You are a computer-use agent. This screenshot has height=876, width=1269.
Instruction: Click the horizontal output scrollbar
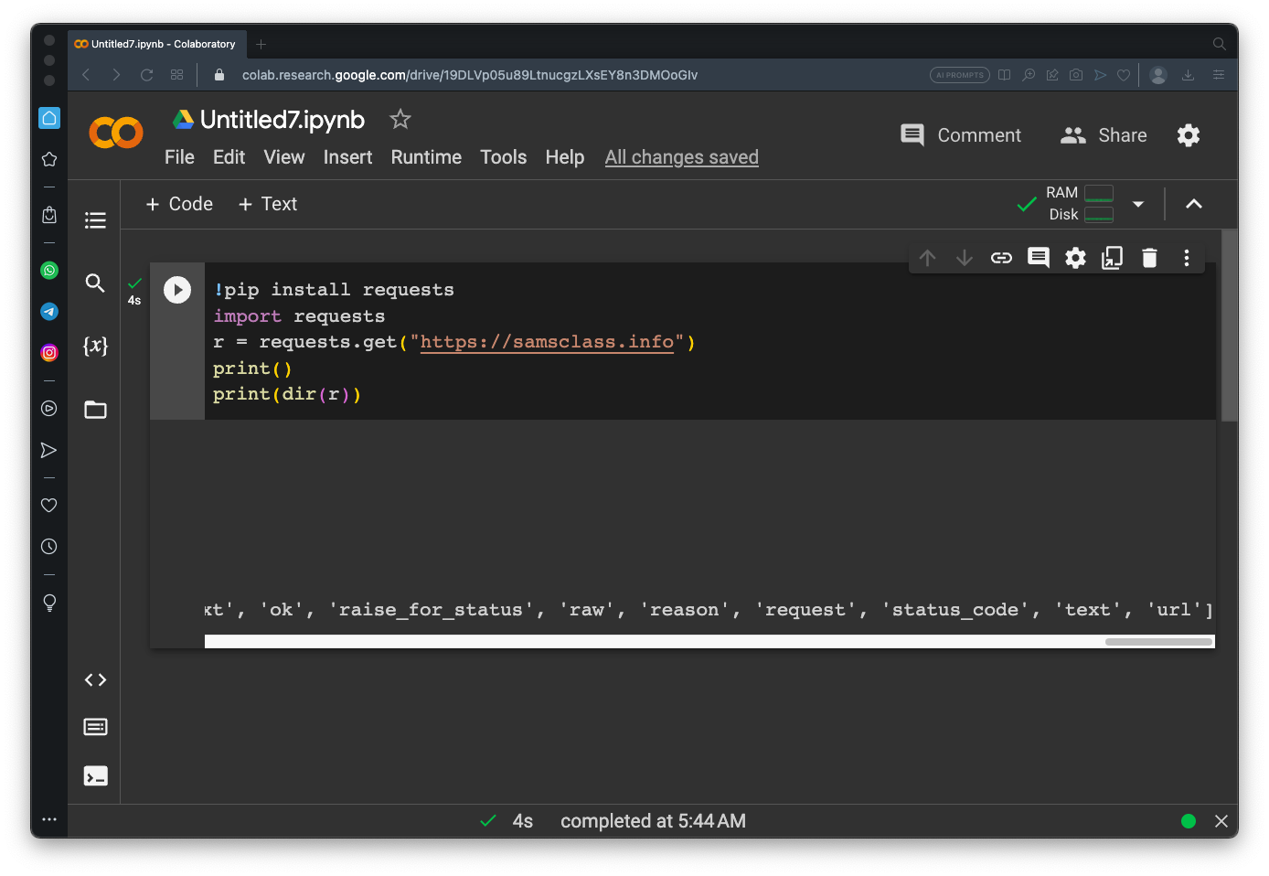click(x=1157, y=642)
